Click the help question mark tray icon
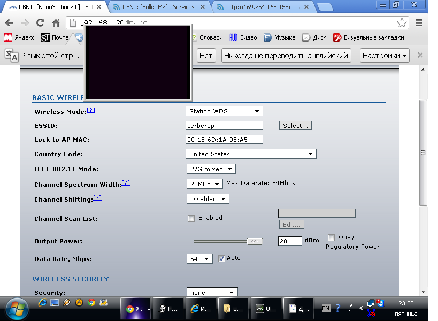 click(x=337, y=308)
